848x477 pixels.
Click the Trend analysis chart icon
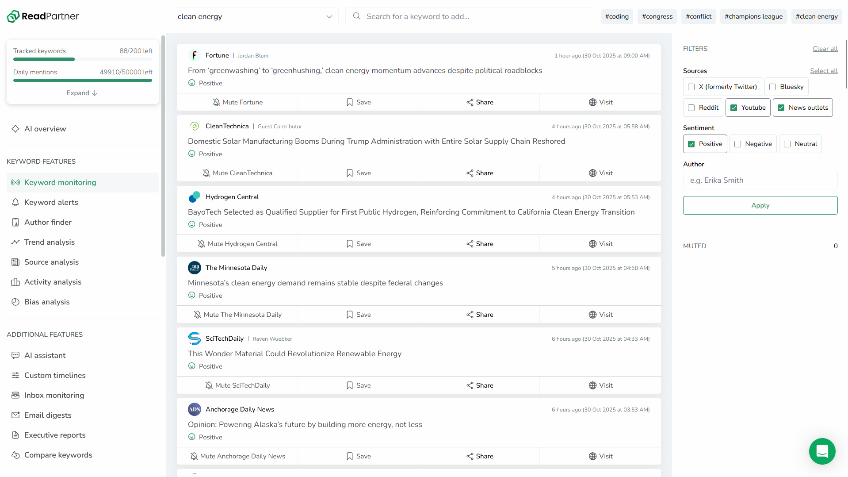click(15, 242)
